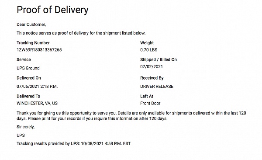Click the 0.70 LBS weight value
The image size is (262, 160).
pos(149,50)
